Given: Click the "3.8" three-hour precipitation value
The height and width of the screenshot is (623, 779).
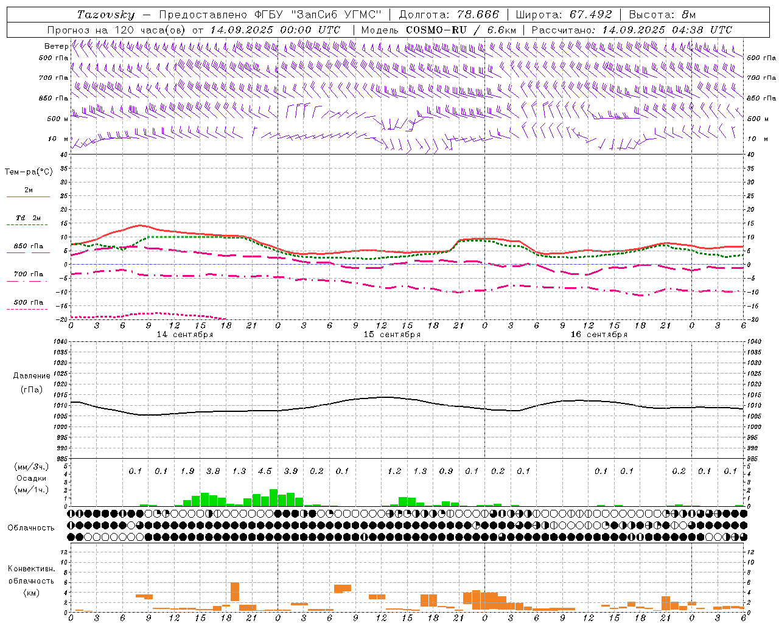Looking at the screenshot, I should click(213, 471).
